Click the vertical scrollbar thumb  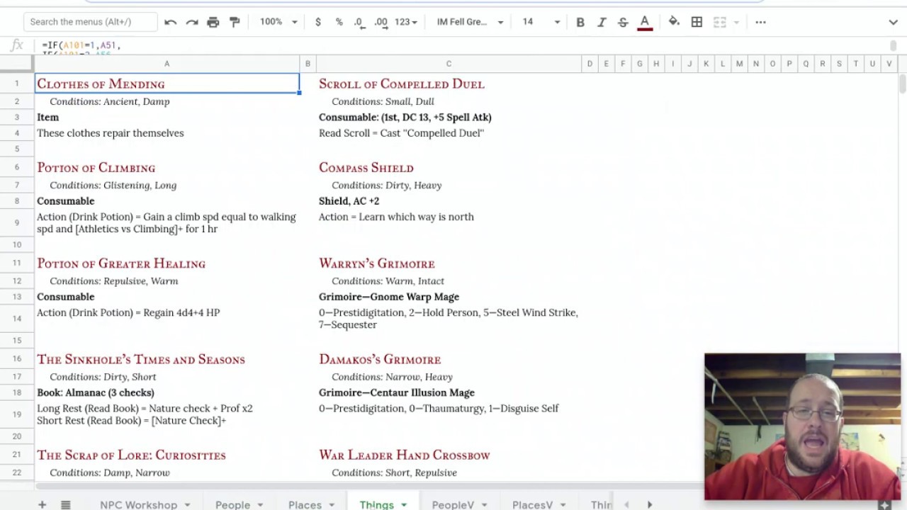point(902,84)
